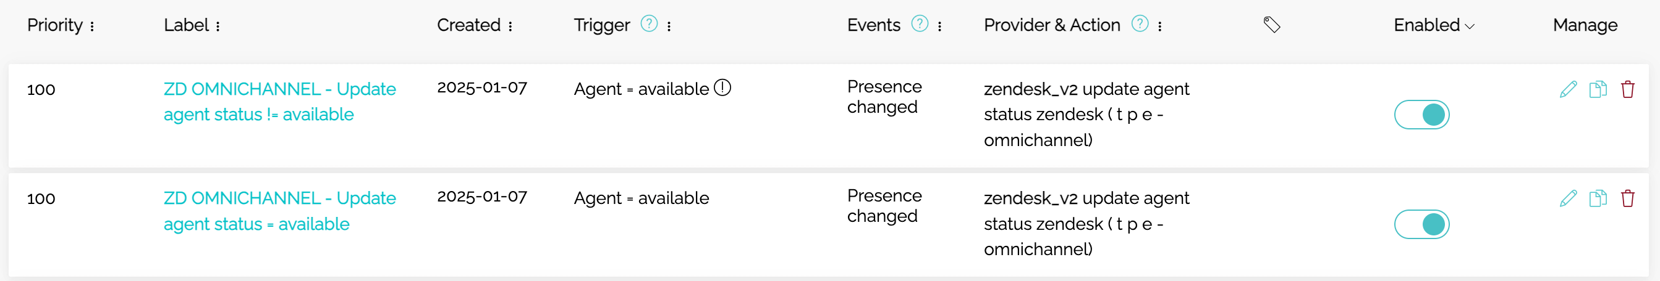Turn off the second rule's enabled toggle

click(1421, 224)
